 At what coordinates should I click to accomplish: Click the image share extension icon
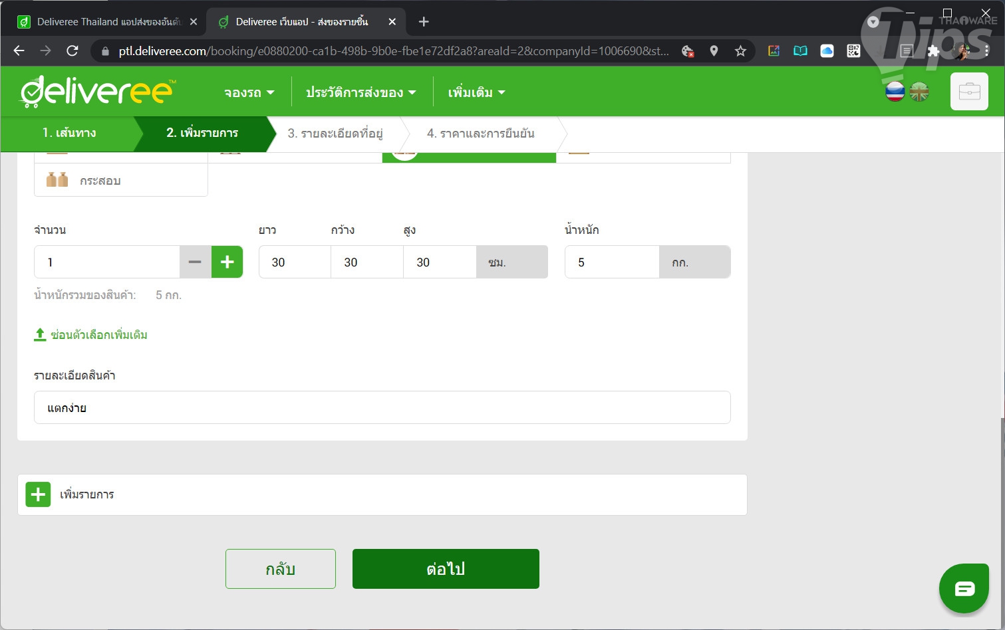click(774, 51)
